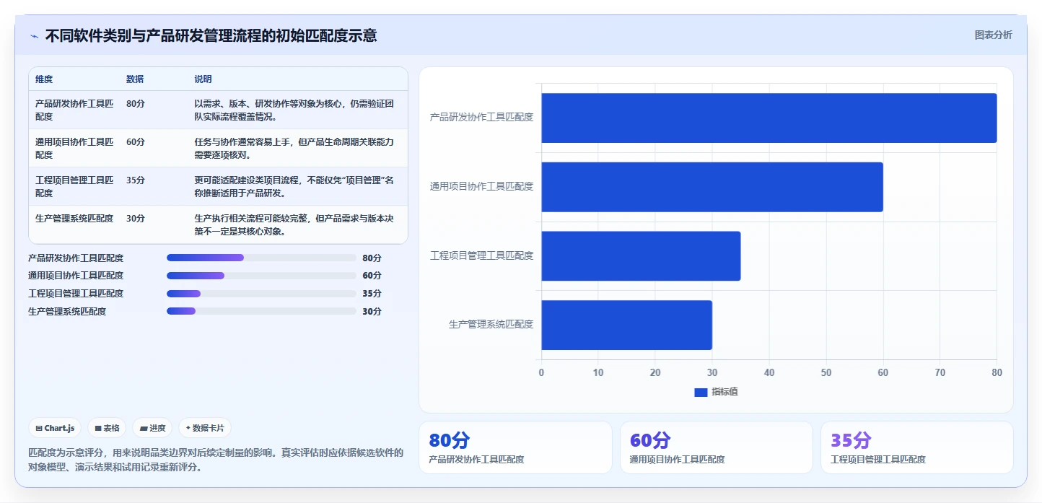1042x503 pixels.
Task: Click the 35分 value beside the progress bar
Action: click(372, 294)
